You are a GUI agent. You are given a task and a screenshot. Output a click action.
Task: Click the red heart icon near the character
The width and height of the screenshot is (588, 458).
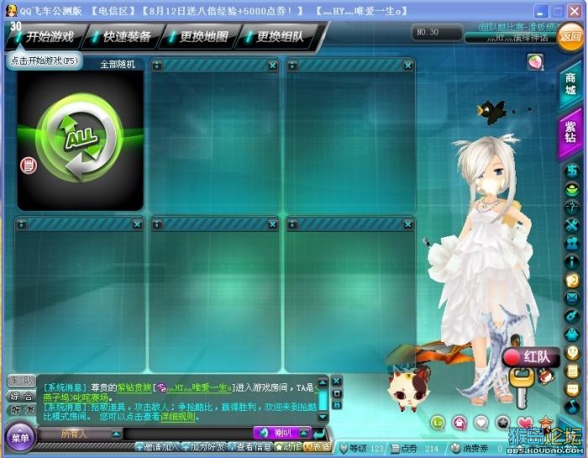tap(525, 423)
